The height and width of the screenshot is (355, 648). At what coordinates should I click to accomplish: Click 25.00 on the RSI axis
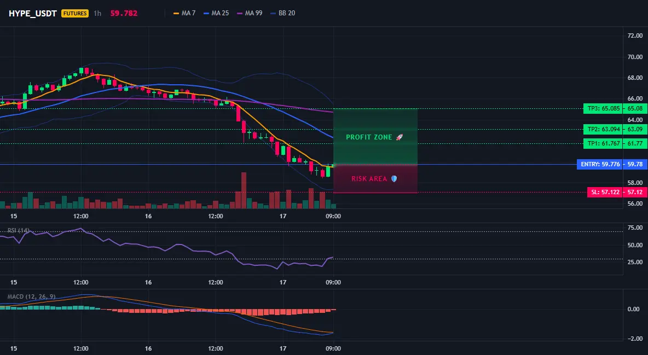coord(635,262)
